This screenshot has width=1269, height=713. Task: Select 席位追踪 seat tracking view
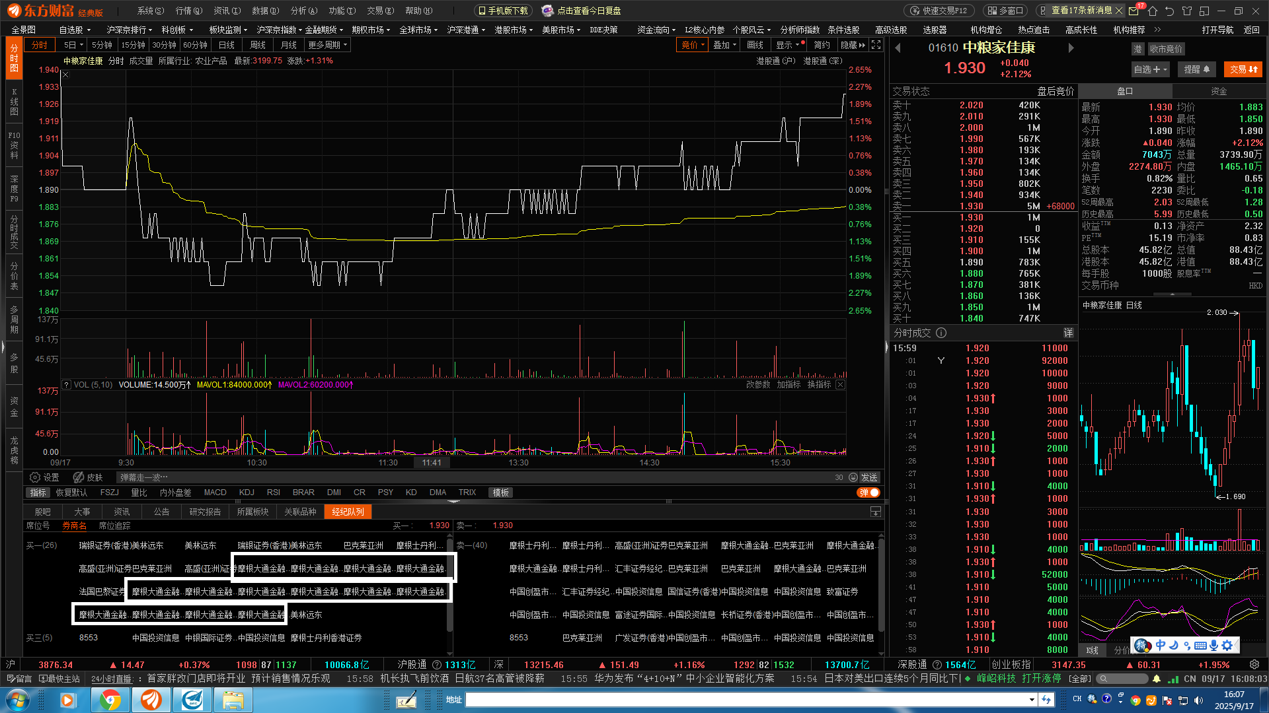(x=114, y=526)
